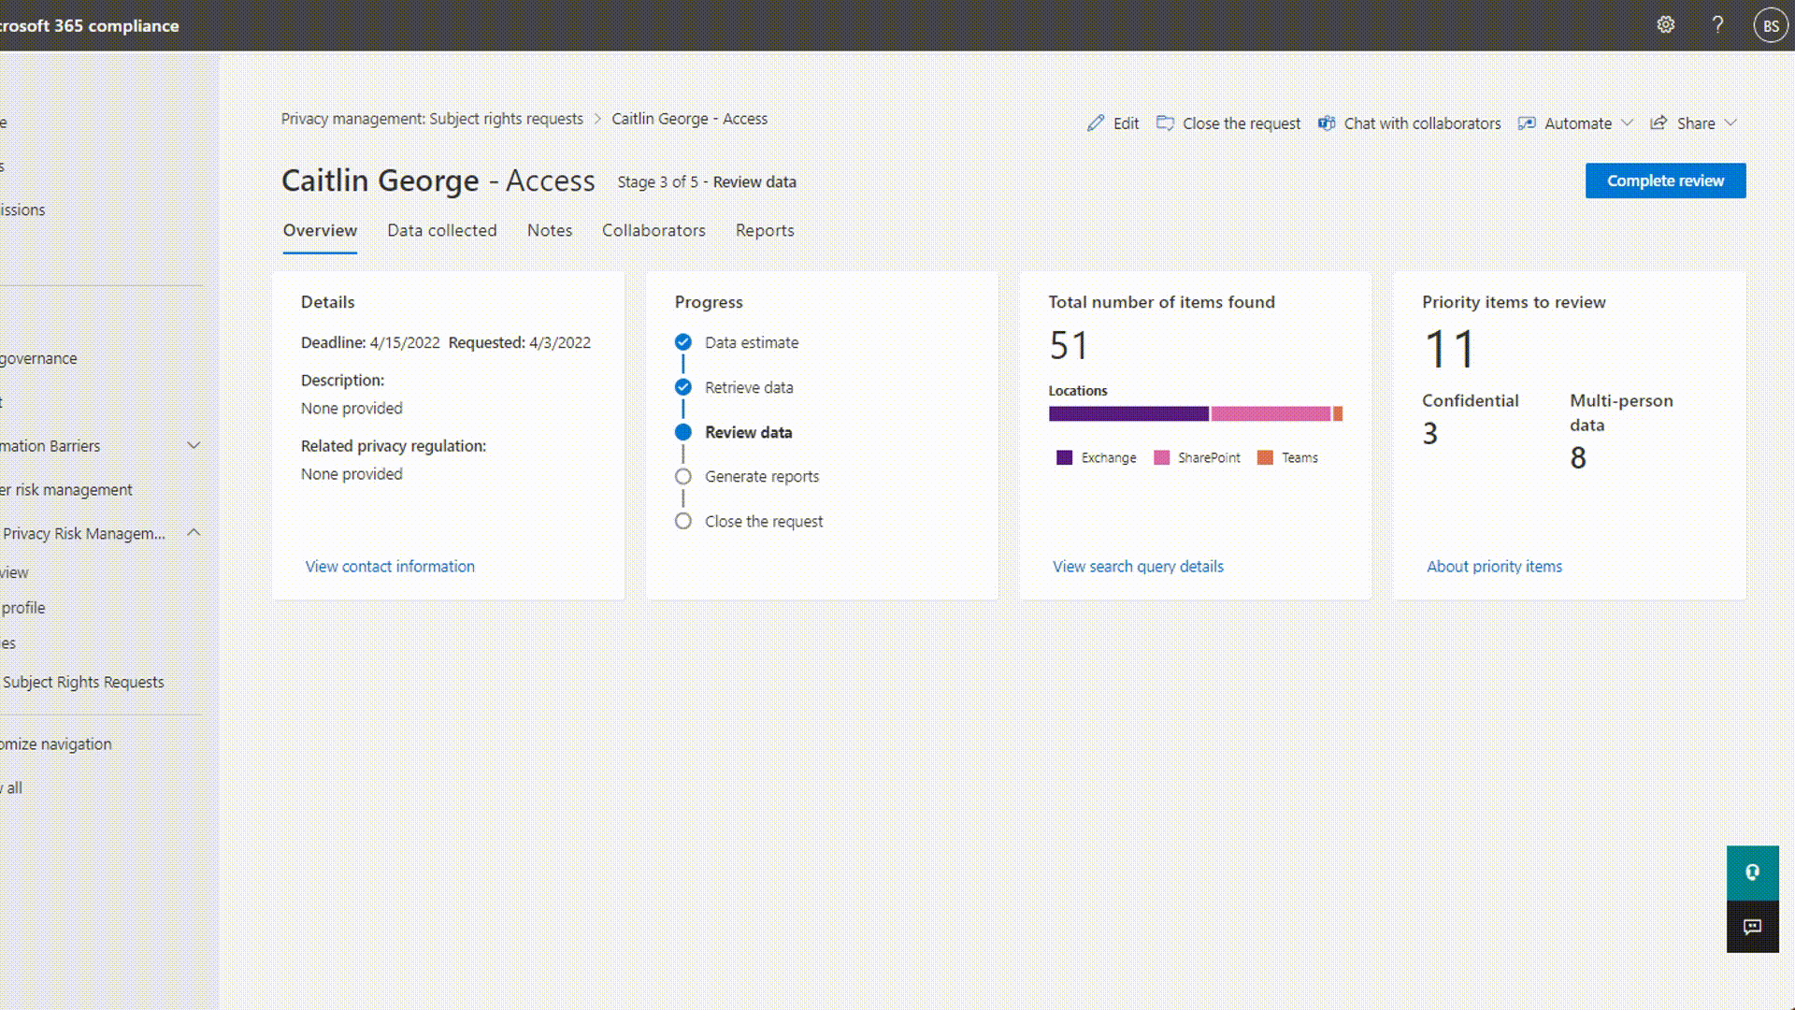Switch to the Data collected tab
This screenshot has width=1795, height=1010.
[441, 230]
